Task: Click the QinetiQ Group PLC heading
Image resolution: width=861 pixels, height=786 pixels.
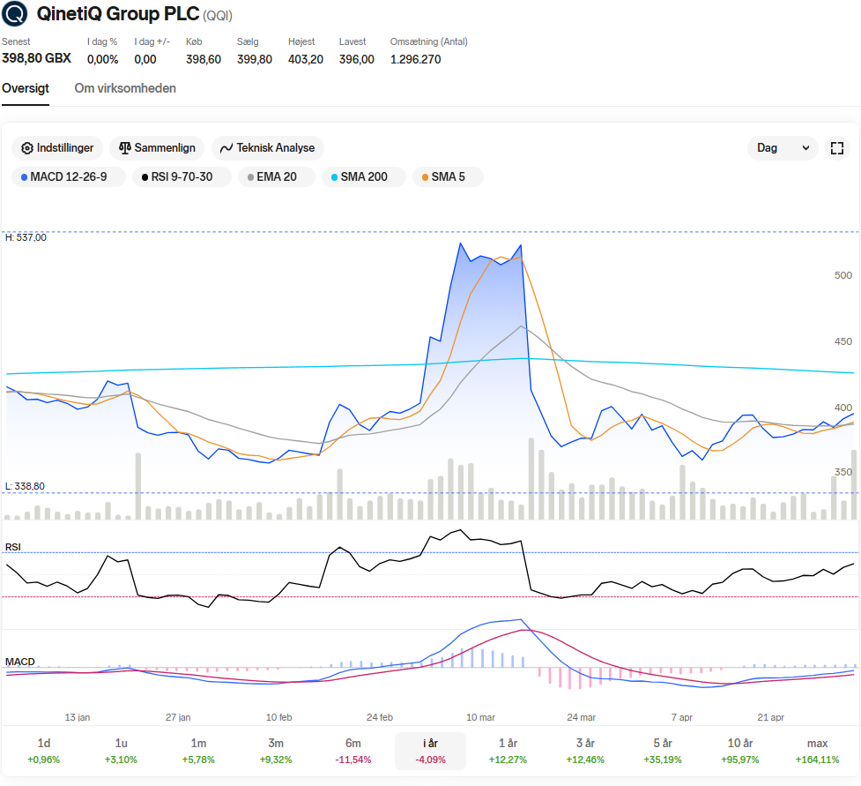Action: (x=118, y=14)
